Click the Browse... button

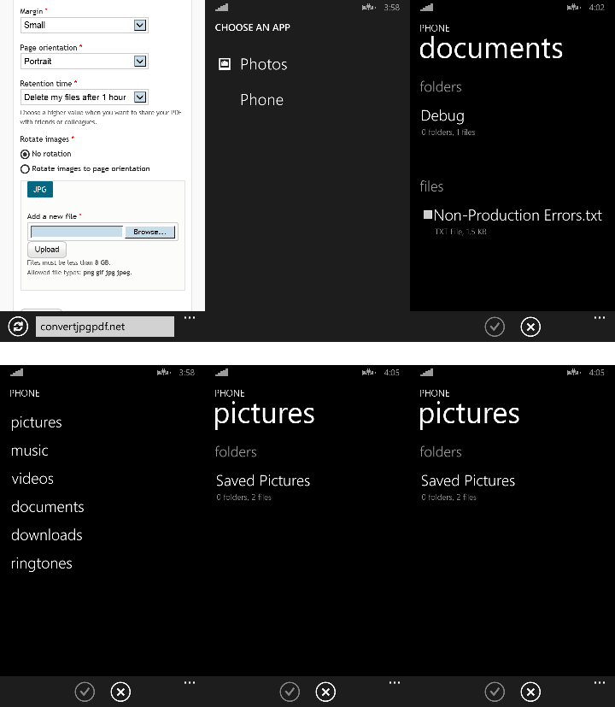click(x=149, y=232)
